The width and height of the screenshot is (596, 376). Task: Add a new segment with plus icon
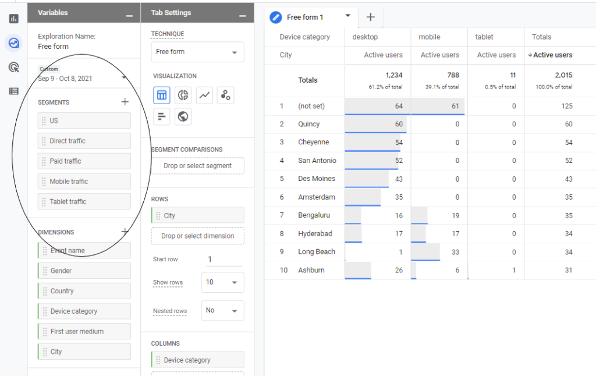point(125,102)
